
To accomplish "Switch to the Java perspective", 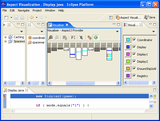I will point(150,17).
